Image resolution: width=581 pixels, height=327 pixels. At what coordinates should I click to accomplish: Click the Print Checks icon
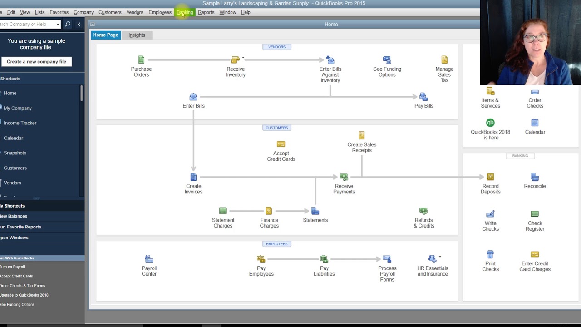point(490,254)
